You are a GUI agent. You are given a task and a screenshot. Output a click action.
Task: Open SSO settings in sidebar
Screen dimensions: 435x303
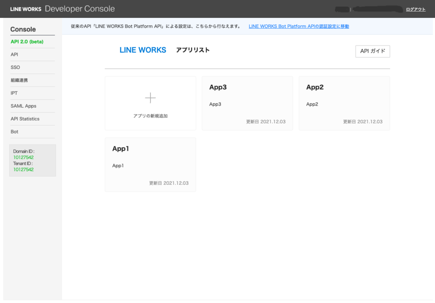[15, 67]
